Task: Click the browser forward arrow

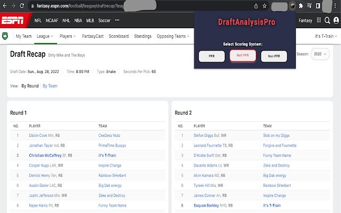Action: [x=13, y=6]
